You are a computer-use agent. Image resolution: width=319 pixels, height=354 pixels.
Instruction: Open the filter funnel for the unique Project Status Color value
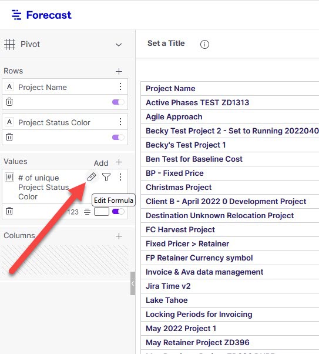tap(106, 177)
